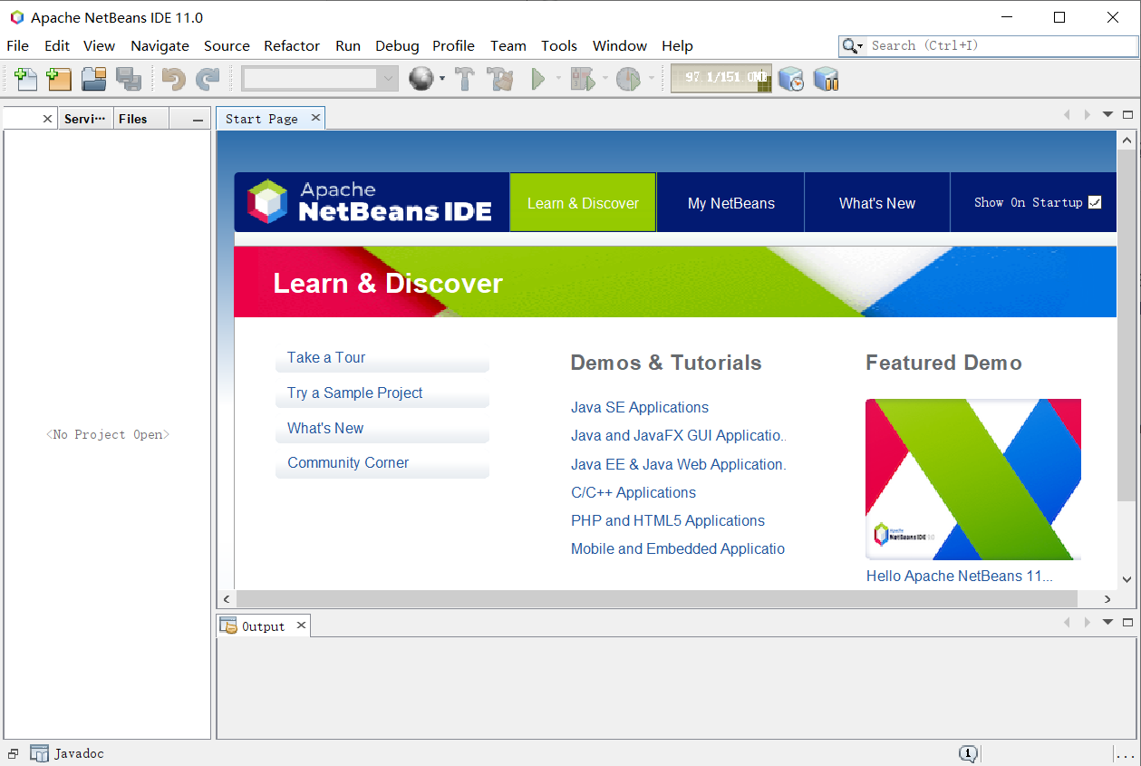Click the horizontal scrollbar's right arrow
The height and width of the screenshot is (766, 1141).
point(1107,598)
